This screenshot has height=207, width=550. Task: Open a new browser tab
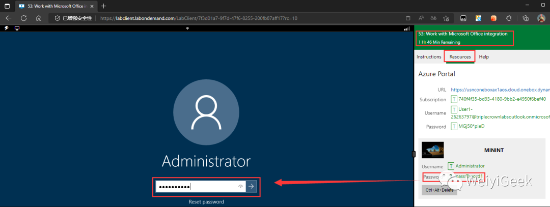103,6
